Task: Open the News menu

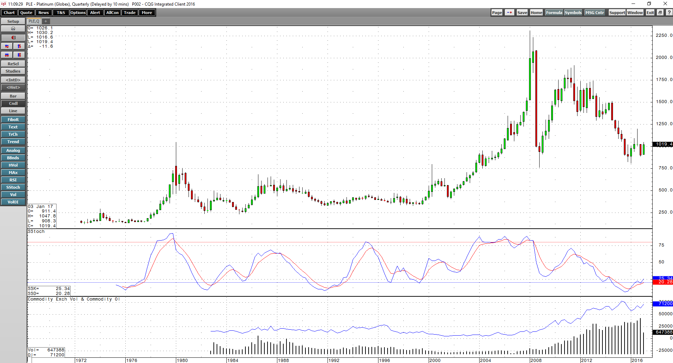Action: 44,13
